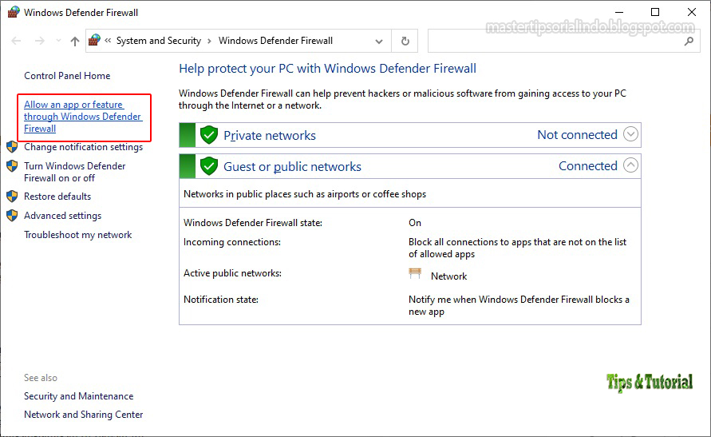Viewport: 711px width, 437px height.
Task: Open Change notification settings
Action: 84,147
